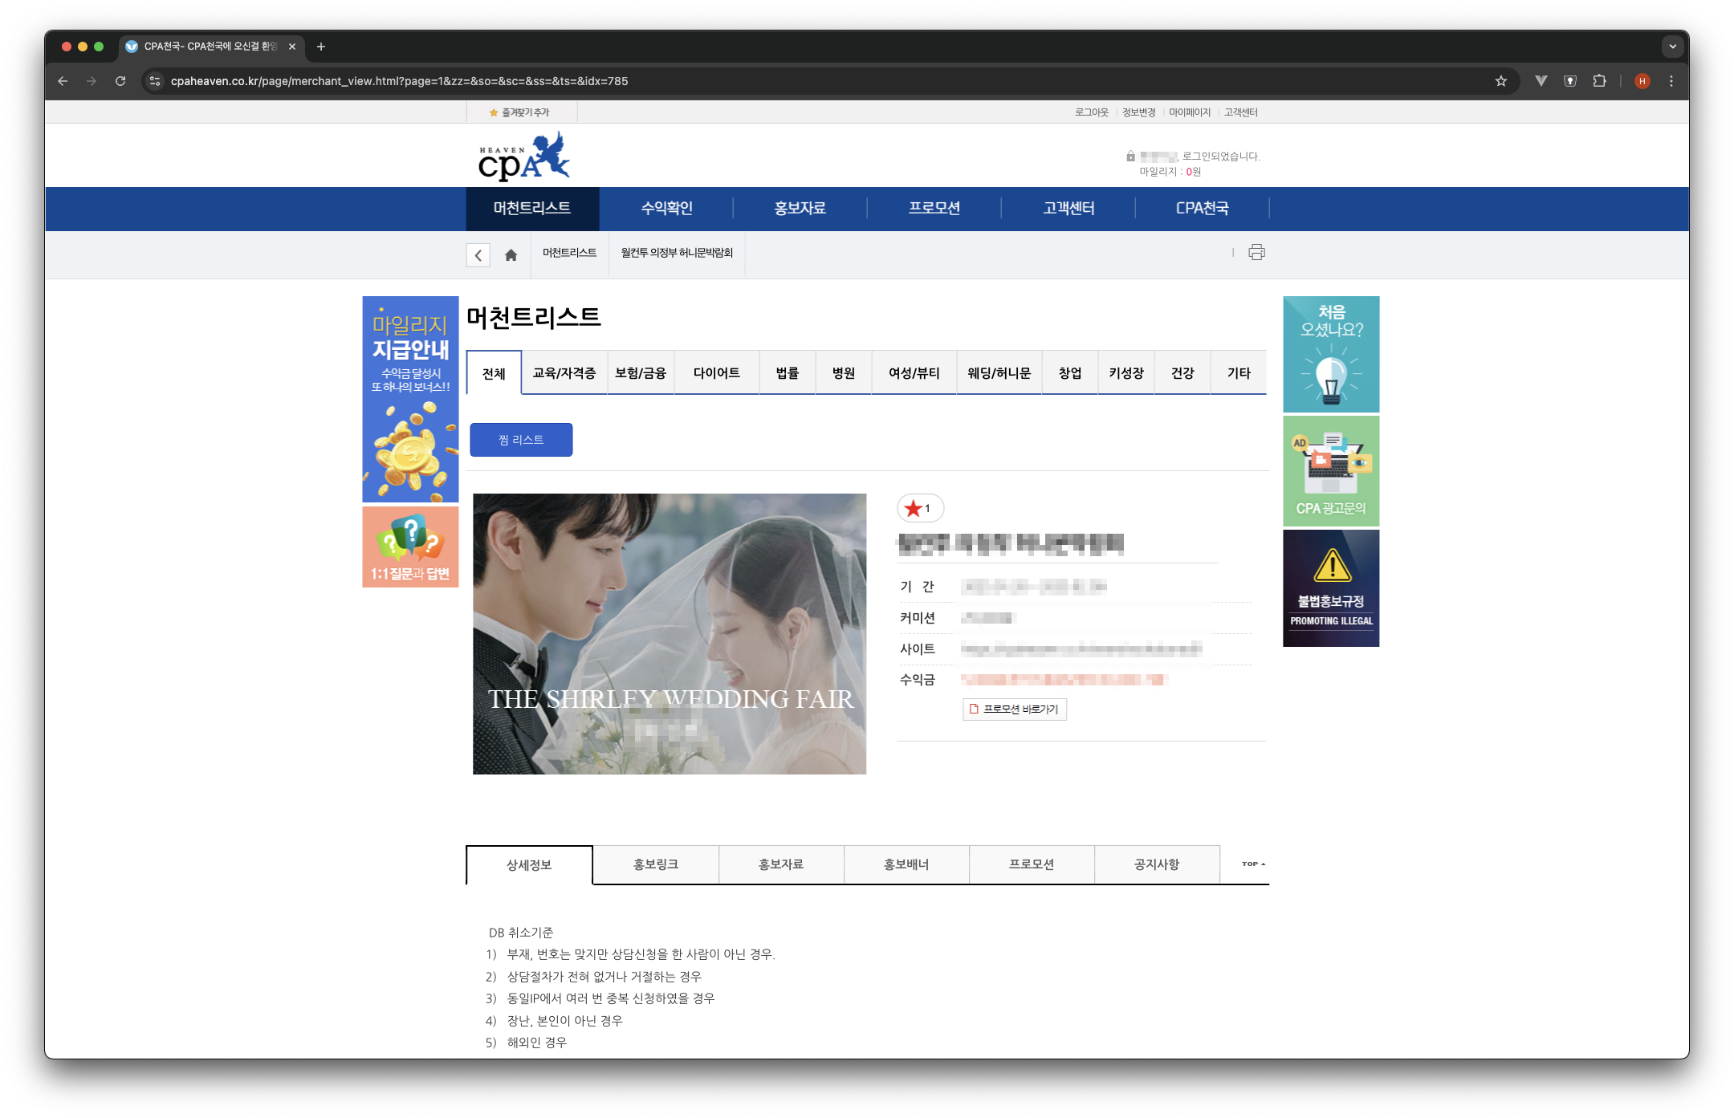This screenshot has width=1734, height=1118.
Task: Open the 프로모션 main menu
Action: coord(934,209)
